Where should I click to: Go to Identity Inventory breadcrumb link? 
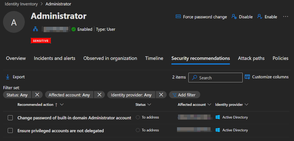click(21, 4)
